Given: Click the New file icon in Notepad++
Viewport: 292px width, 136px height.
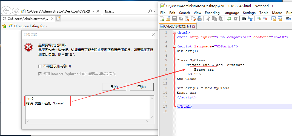Looking at the screenshot, I should click(x=162, y=19).
